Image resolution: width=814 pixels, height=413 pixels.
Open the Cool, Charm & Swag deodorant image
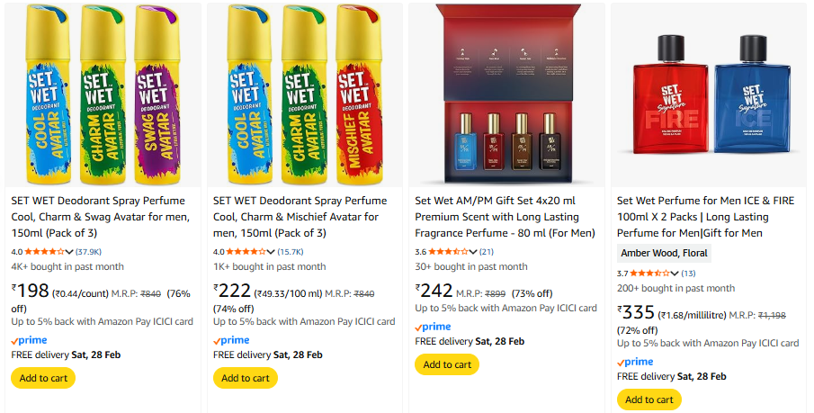pos(102,94)
